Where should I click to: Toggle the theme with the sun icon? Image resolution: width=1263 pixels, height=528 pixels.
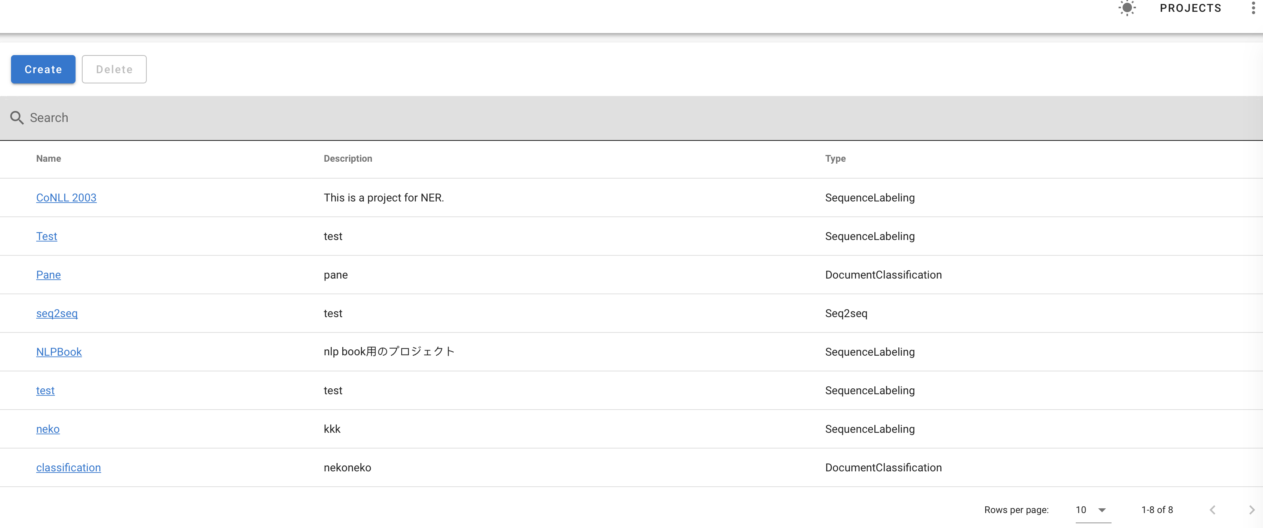click(x=1127, y=8)
